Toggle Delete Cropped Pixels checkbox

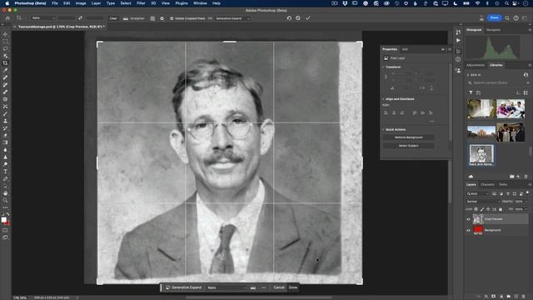[x=172, y=18]
